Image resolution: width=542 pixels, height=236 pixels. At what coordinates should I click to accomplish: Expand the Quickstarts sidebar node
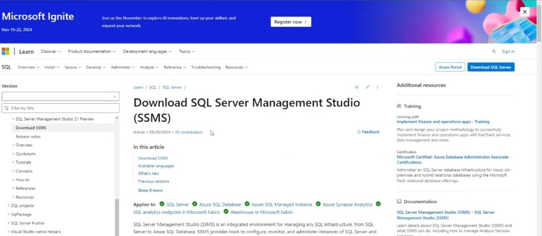[x=24, y=154]
